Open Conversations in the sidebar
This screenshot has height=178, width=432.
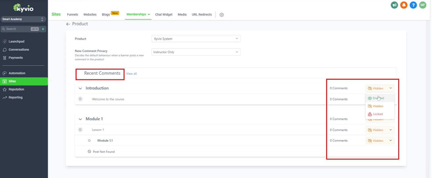[x=19, y=50]
